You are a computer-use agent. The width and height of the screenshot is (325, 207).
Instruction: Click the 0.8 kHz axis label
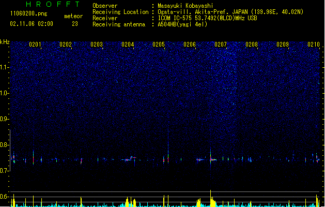[x=5, y=145]
